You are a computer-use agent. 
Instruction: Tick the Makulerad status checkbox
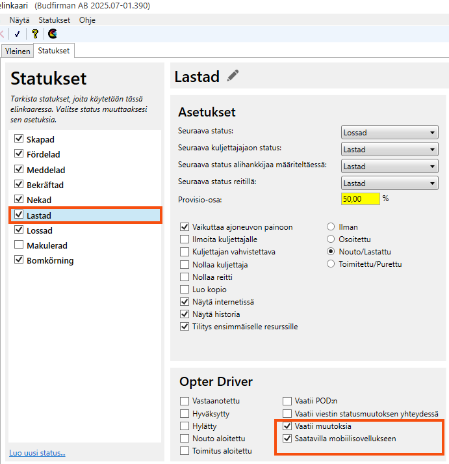point(19,245)
